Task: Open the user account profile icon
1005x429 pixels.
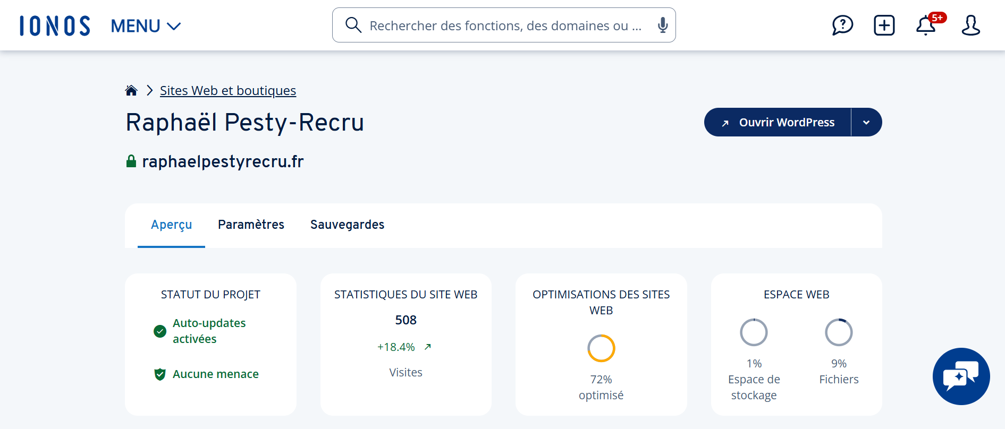Action: pos(970,25)
